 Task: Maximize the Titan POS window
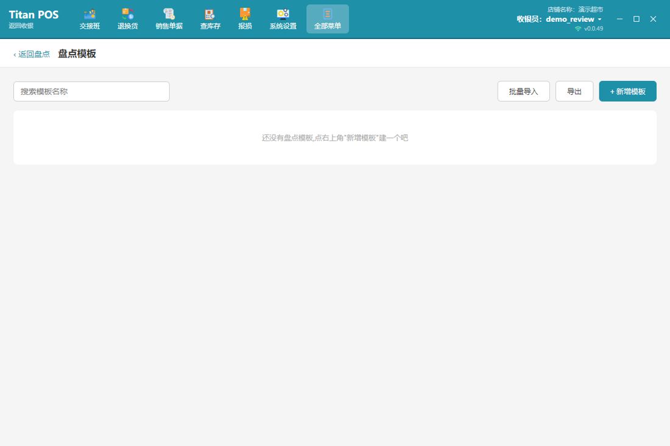[636, 19]
